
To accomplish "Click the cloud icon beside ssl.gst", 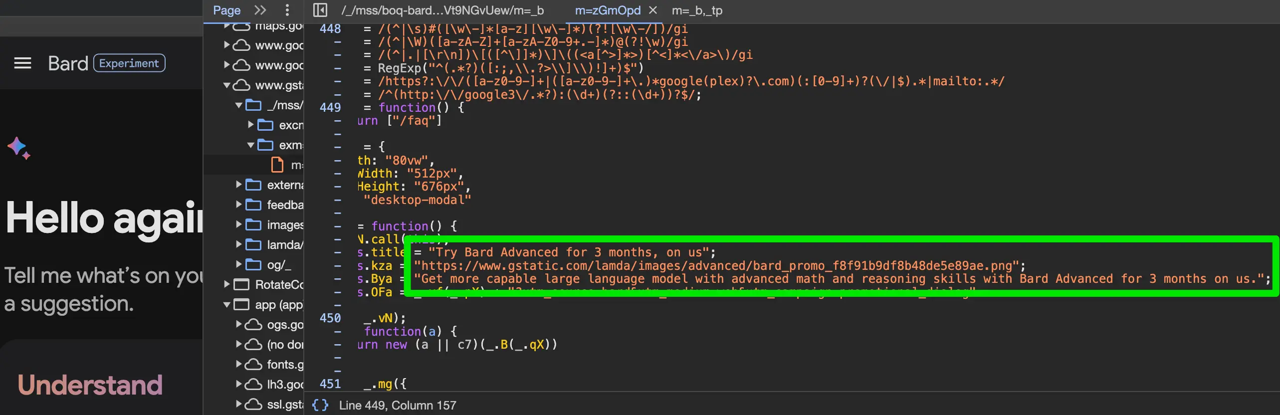I will click(x=253, y=405).
